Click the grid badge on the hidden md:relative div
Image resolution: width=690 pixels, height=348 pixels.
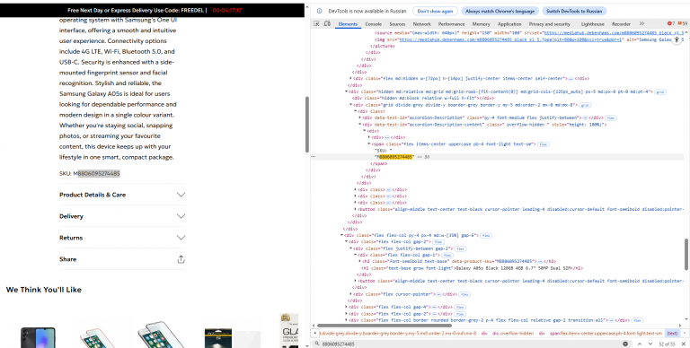click(660, 91)
